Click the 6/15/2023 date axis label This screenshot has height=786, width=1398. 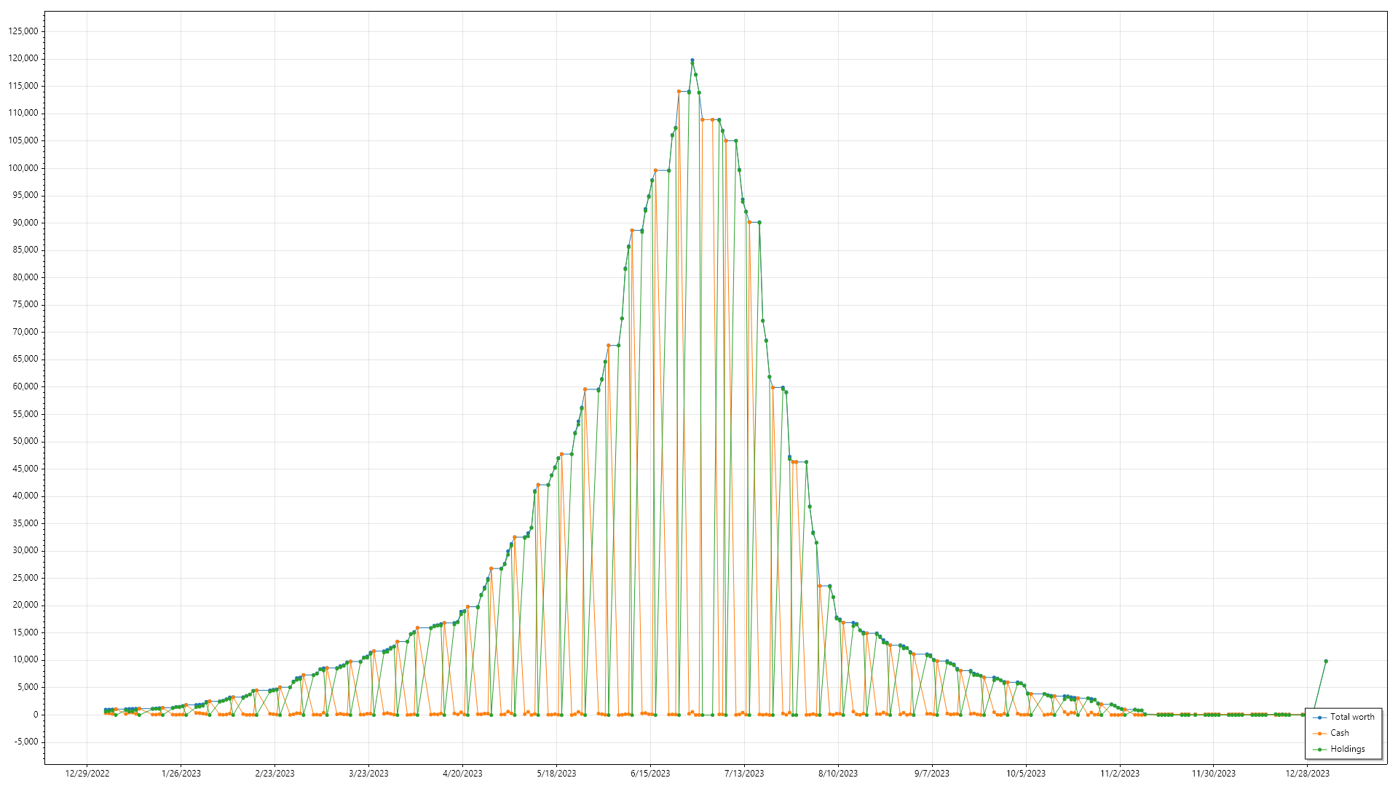[650, 774]
